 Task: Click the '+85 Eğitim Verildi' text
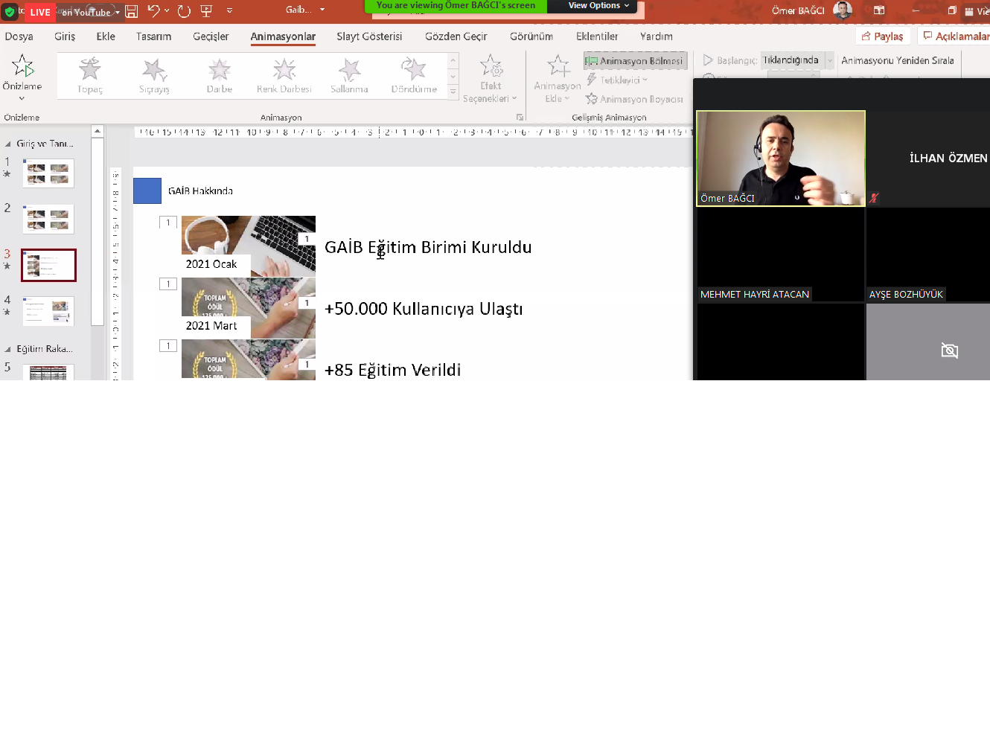392,370
